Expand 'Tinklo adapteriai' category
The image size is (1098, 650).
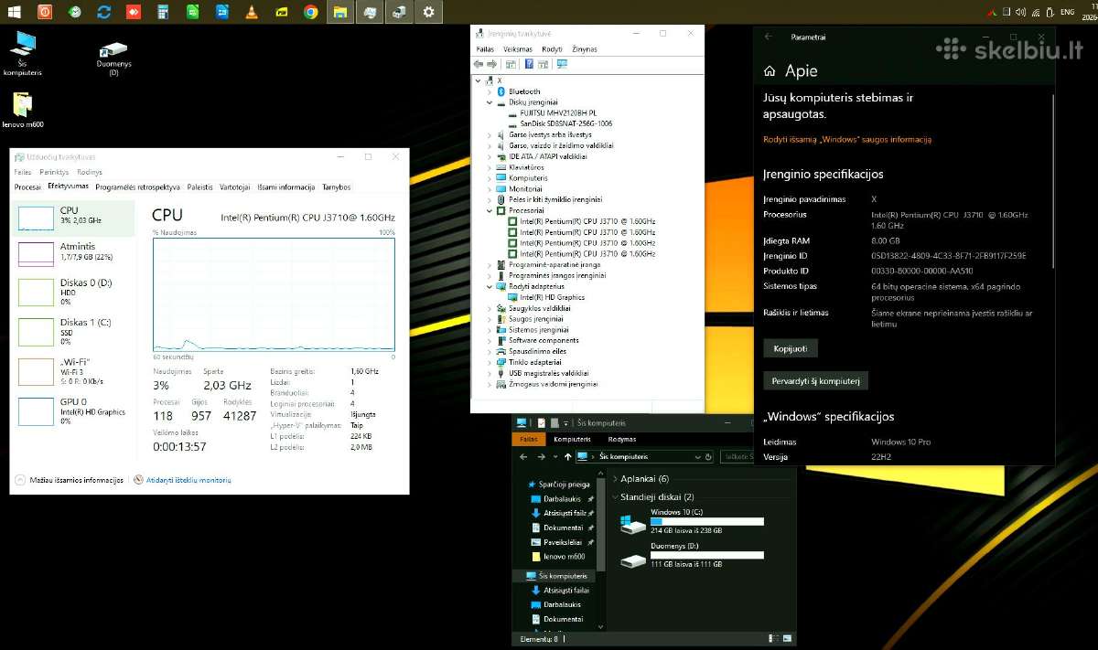pos(490,362)
